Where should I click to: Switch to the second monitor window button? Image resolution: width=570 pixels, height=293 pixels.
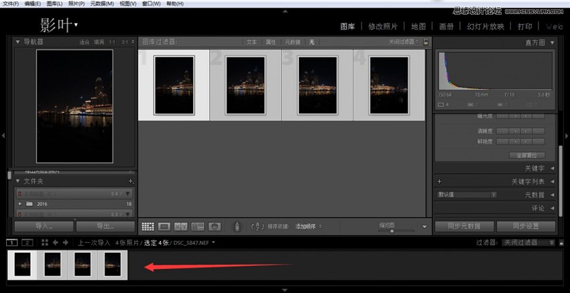pos(27,242)
